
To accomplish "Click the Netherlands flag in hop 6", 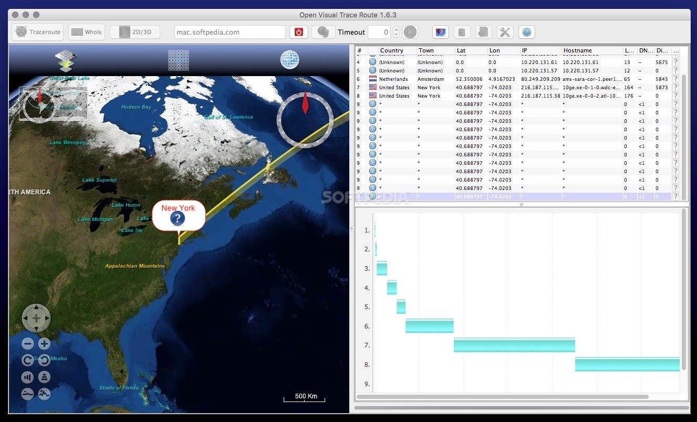I will point(372,79).
